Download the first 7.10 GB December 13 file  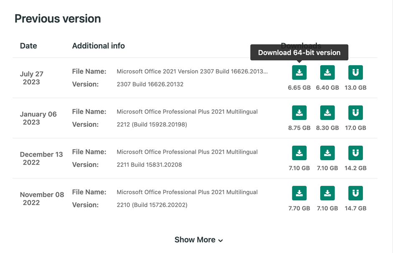point(299,153)
